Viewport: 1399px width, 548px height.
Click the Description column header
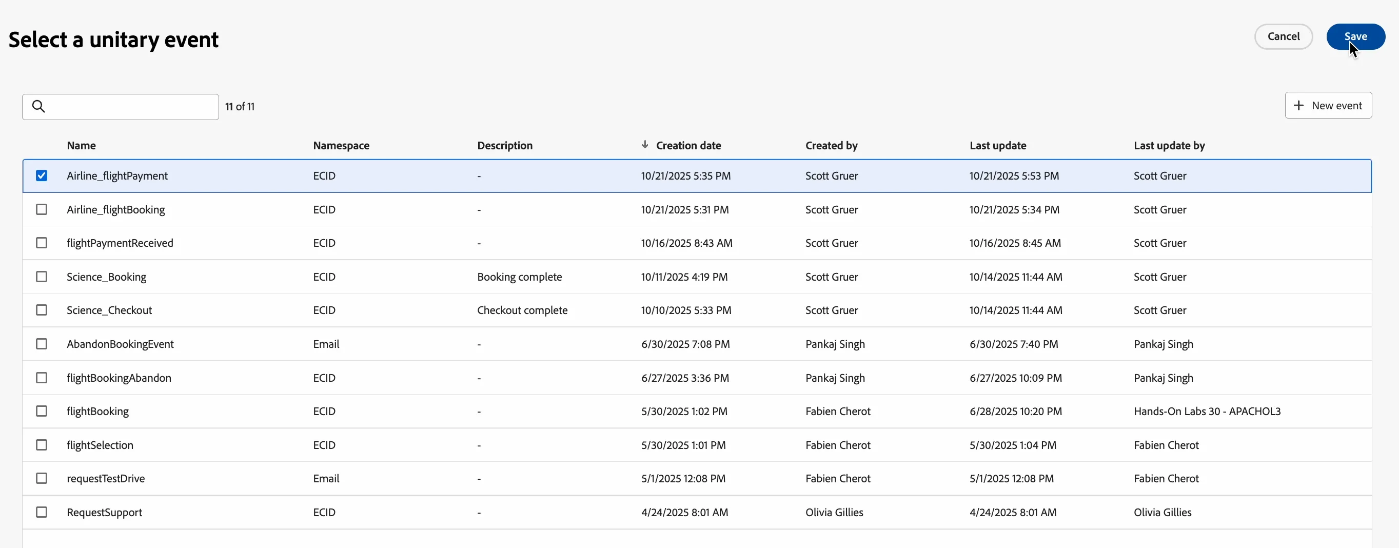[504, 146]
